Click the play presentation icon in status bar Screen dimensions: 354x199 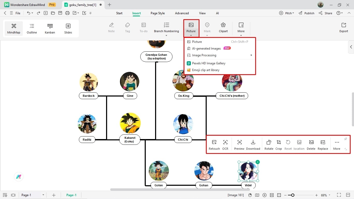[265, 195]
